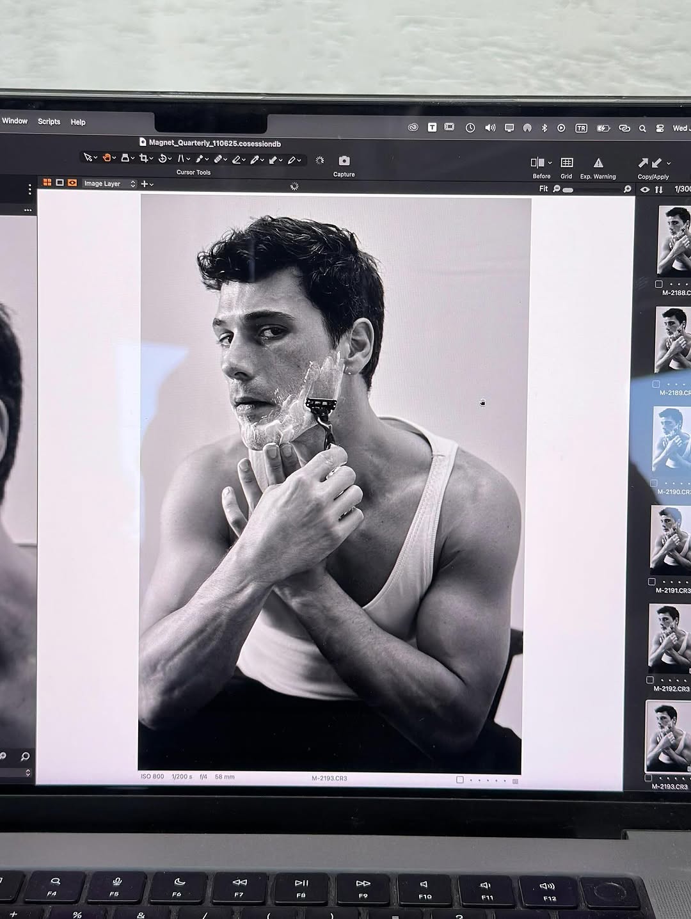Tick the color tag box below main viewer image

459,779
